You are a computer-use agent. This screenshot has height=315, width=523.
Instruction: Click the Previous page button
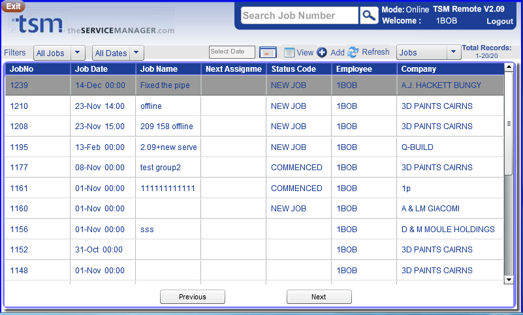[x=193, y=297]
